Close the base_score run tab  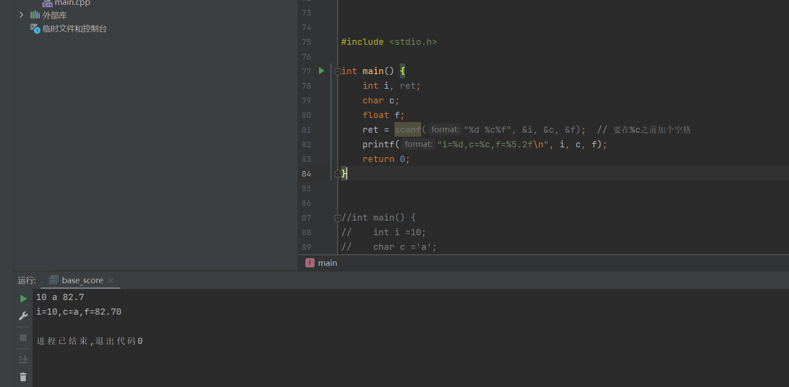(x=111, y=280)
